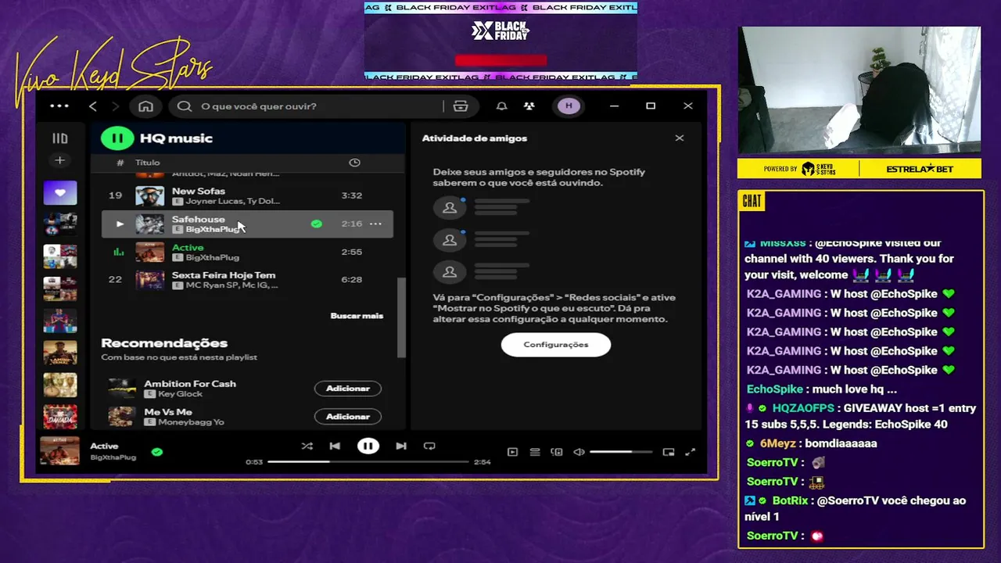Mute the volume speaker icon
The image size is (1001, 563).
point(579,452)
